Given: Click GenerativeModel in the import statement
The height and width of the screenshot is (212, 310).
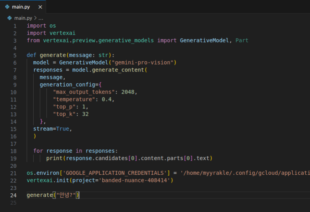Looking at the screenshot, I should click(205, 40).
